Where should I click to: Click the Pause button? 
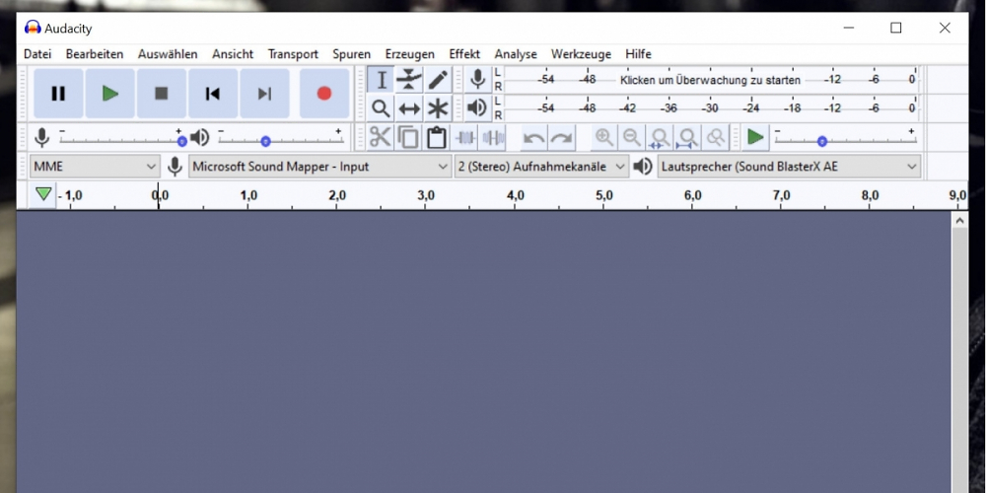[58, 94]
